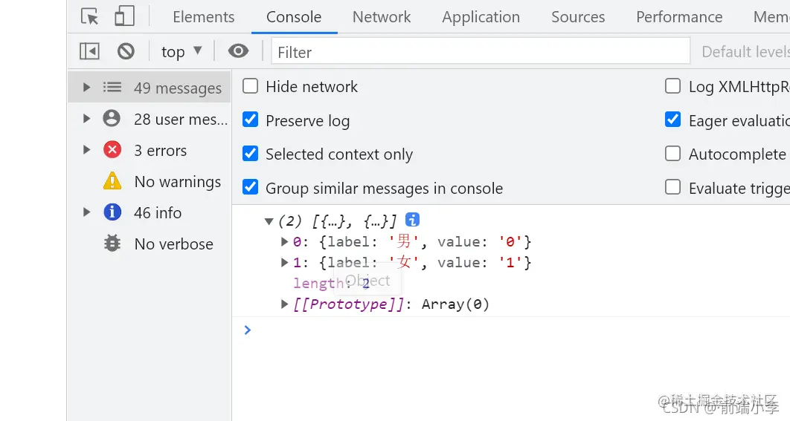Open the top context dropdown
Screen dimensions: 790x421
pos(182,51)
